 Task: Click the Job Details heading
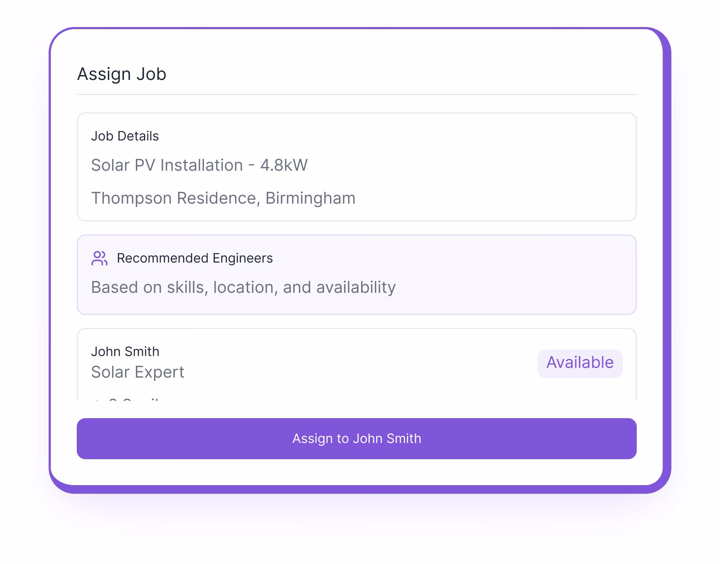pyautogui.click(x=125, y=136)
